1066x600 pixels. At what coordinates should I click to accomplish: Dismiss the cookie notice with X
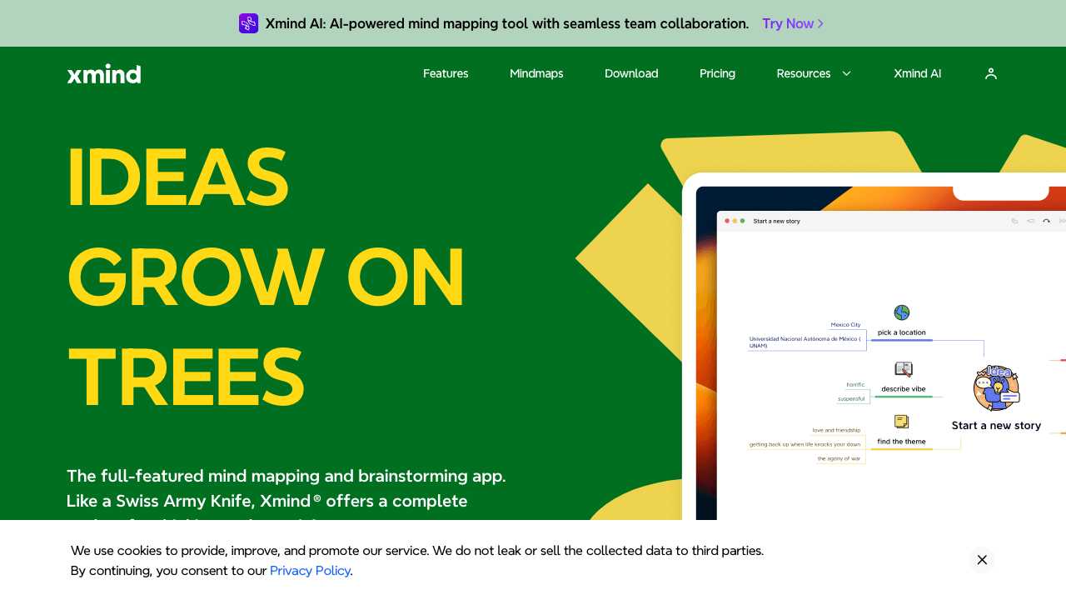[982, 560]
